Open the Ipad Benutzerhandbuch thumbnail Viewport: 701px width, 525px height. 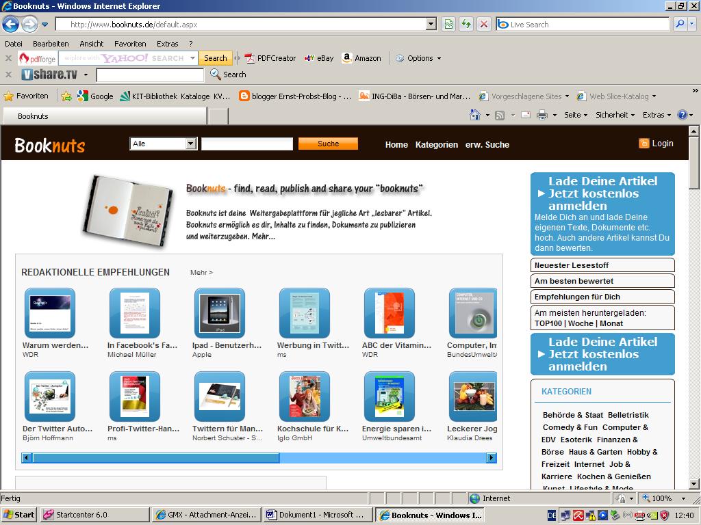pyautogui.click(x=220, y=313)
